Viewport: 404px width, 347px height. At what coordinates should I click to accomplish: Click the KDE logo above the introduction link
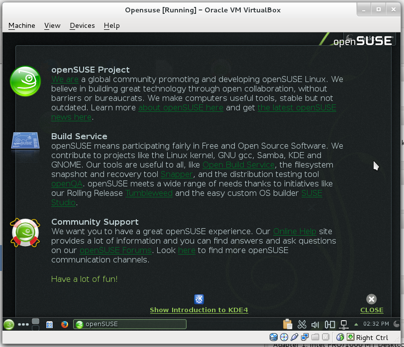click(x=199, y=299)
